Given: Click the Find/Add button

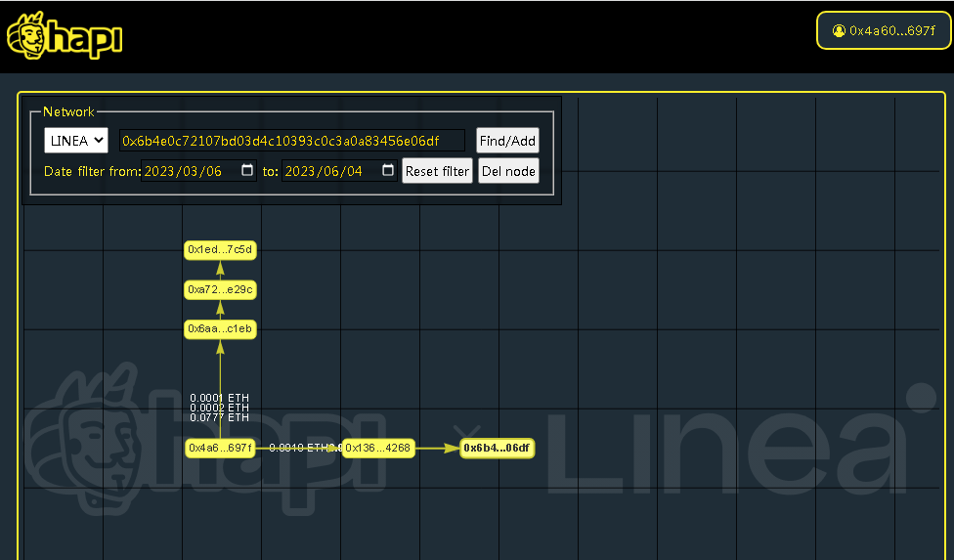Looking at the screenshot, I should [x=507, y=141].
